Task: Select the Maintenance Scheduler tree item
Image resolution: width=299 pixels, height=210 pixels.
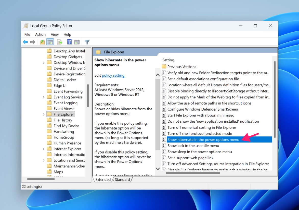Action: [69, 166]
